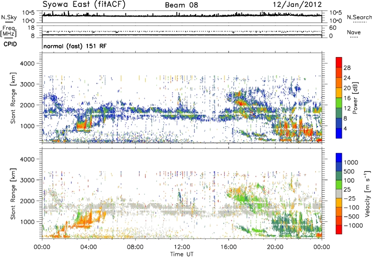Click the 'Velocity [m s-1]' colorbar label
This screenshot has height=257, width=372.
click(x=367, y=193)
